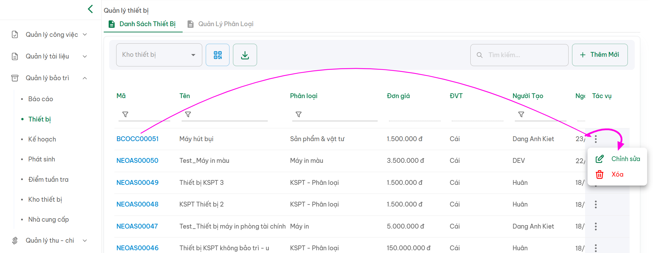This screenshot has width=653, height=253.
Task: Open the filter icon under the Mã column
Action: (125, 114)
